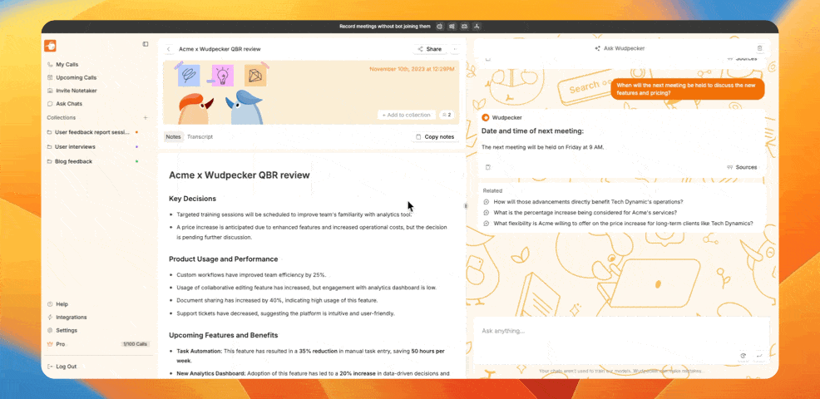Go back using the arrow beside the call title

(x=168, y=49)
